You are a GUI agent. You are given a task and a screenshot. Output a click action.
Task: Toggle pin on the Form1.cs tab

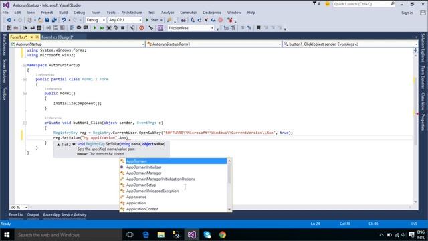[x=31, y=37]
